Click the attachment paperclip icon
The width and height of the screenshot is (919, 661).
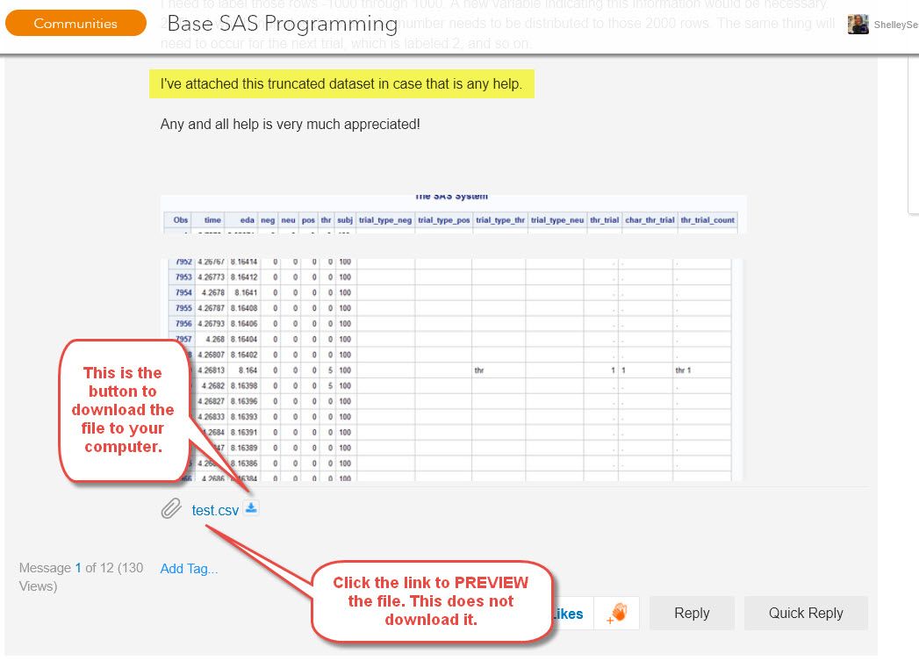point(169,508)
